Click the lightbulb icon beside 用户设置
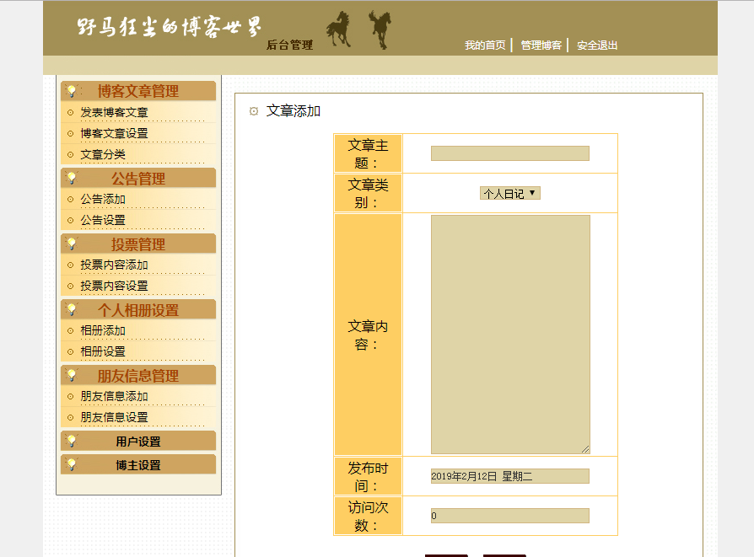 coord(71,441)
